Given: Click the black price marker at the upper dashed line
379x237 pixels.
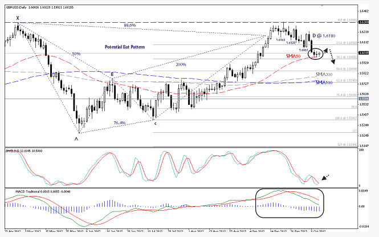Looking at the screenshot, I should (364, 22).
